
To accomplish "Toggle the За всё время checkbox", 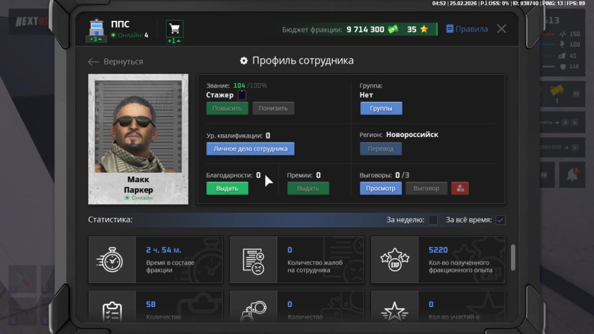I will pos(501,220).
